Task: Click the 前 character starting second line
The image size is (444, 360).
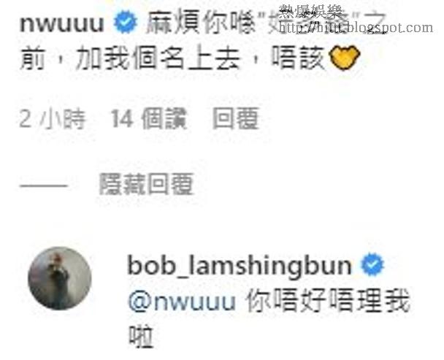Action: (33, 58)
